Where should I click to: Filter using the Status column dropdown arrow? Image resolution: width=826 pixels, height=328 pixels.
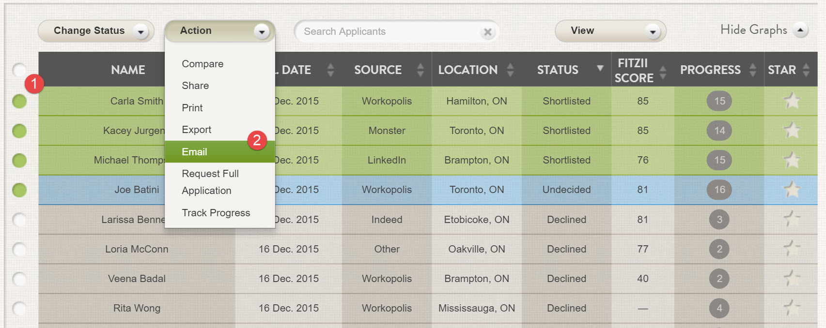[600, 69]
